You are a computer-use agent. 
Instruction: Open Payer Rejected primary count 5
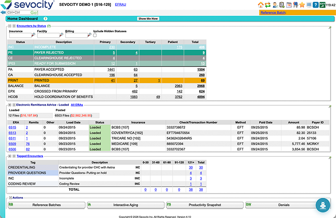coord(114,53)
